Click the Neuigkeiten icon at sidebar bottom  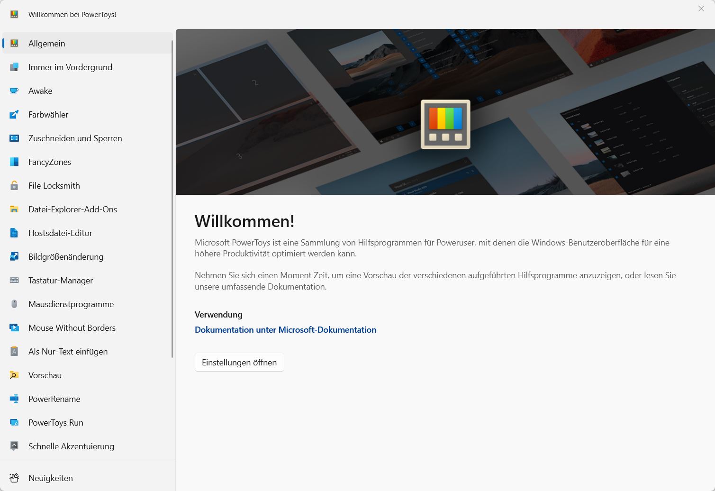[x=14, y=478]
